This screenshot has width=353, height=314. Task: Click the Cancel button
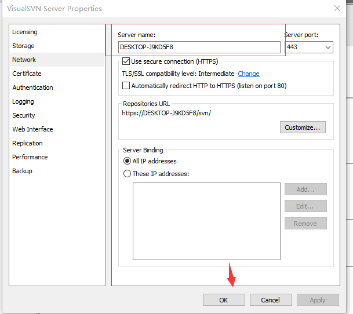(271, 300)
